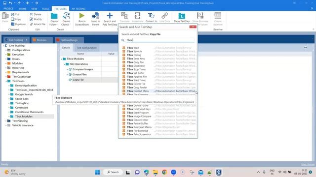The width and height of the screenshot is (316, 177).
Task: Open the Windows Start menu
Action: tap(97, 172)
